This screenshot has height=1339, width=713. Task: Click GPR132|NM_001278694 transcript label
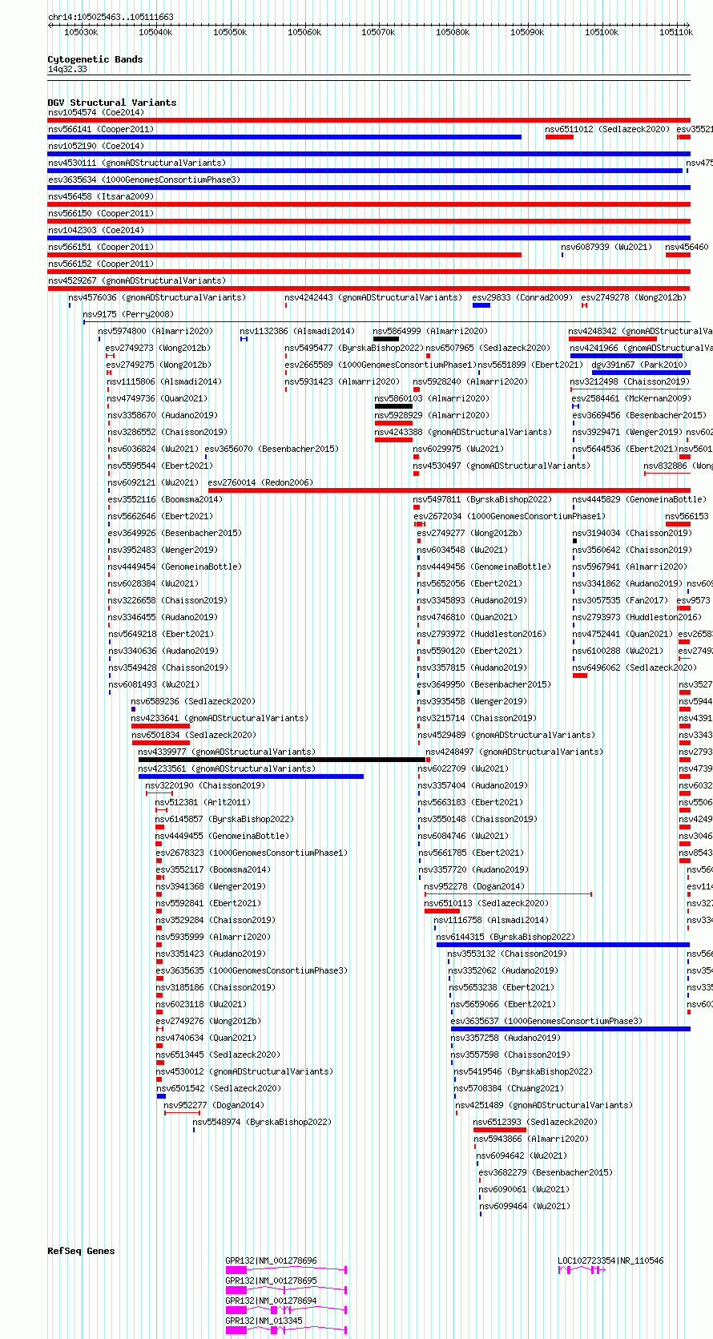coord(271,1301)
